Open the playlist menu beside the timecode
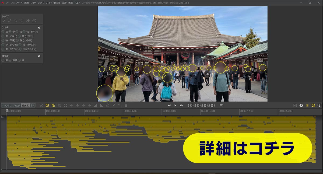323x174 pixels. 221,105
